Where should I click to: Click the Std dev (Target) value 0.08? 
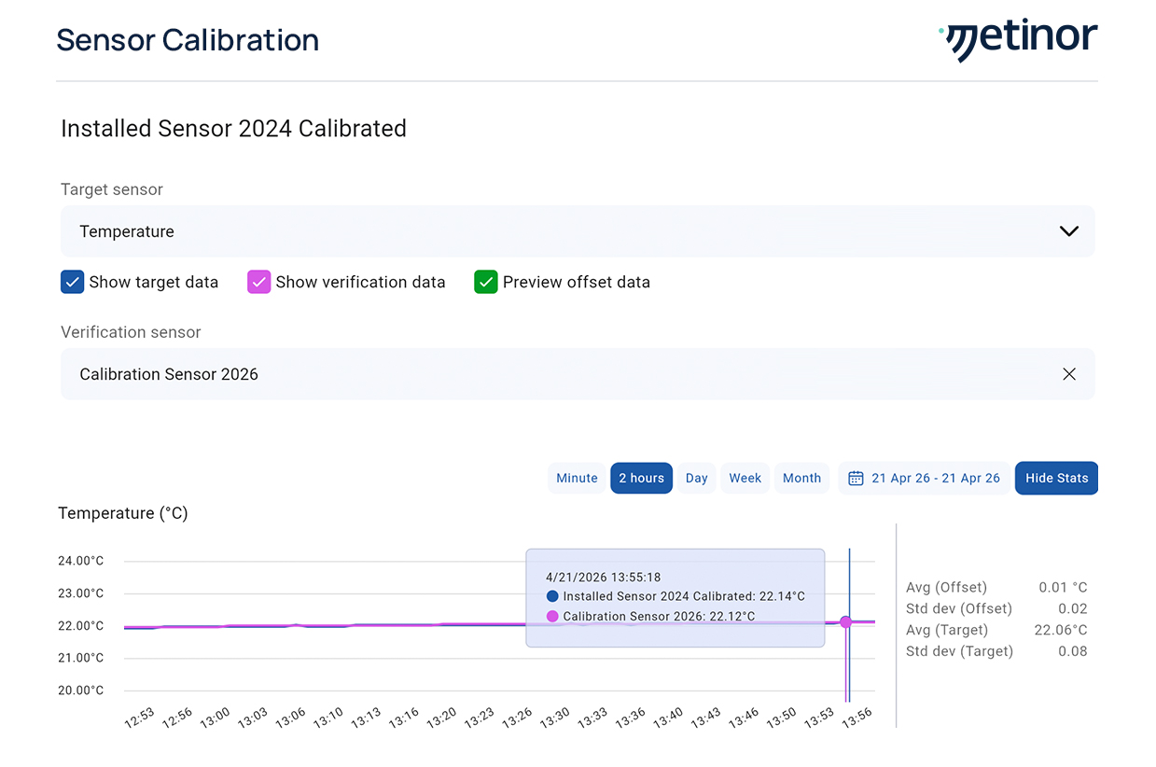(x=1073, y=651)
